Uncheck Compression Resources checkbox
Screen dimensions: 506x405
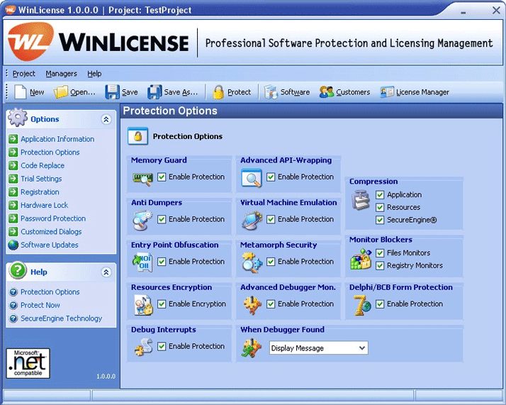pos(380,207)
